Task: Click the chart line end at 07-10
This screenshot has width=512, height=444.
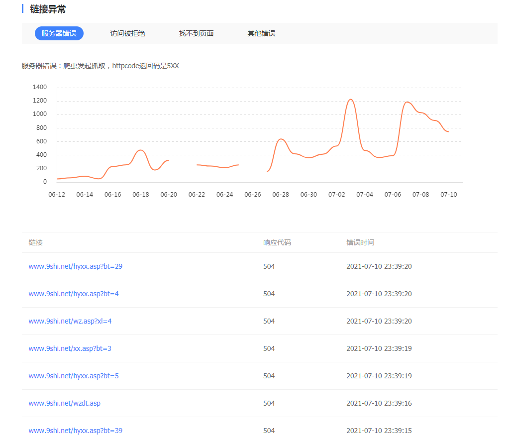Action: coord(448,131)
